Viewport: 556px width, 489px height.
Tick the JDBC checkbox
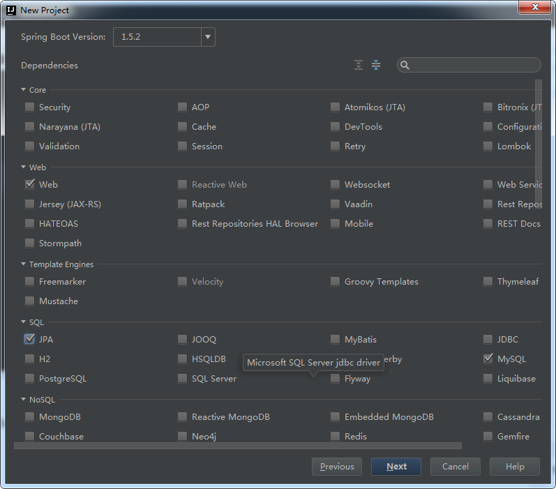coord(488,339)
